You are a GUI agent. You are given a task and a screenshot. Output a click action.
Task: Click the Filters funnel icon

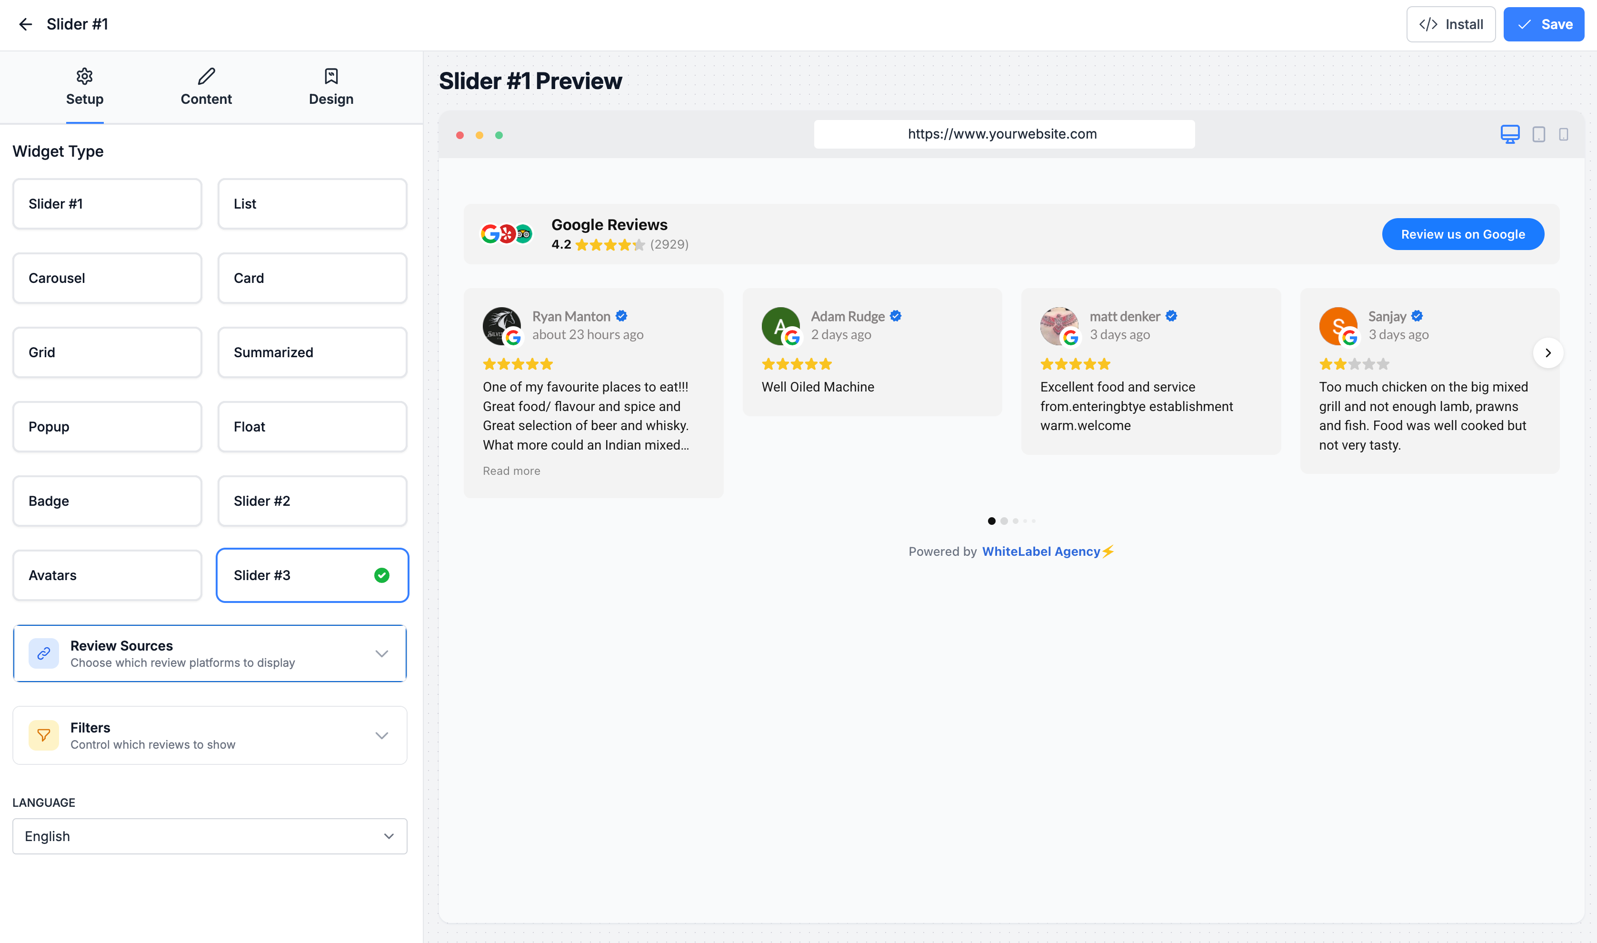click(44, 735)
